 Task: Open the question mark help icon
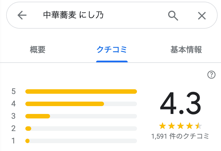[211, 75]
